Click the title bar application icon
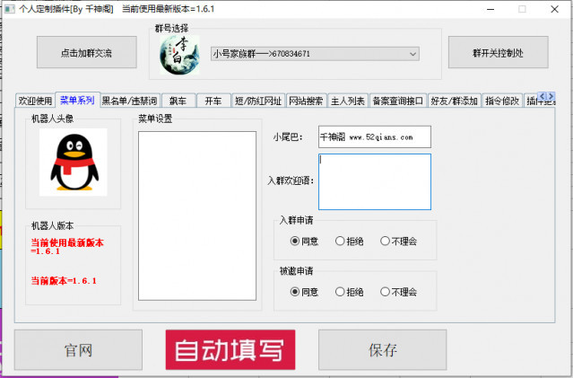This screenshot has width=573, height=378. [10, 9]
